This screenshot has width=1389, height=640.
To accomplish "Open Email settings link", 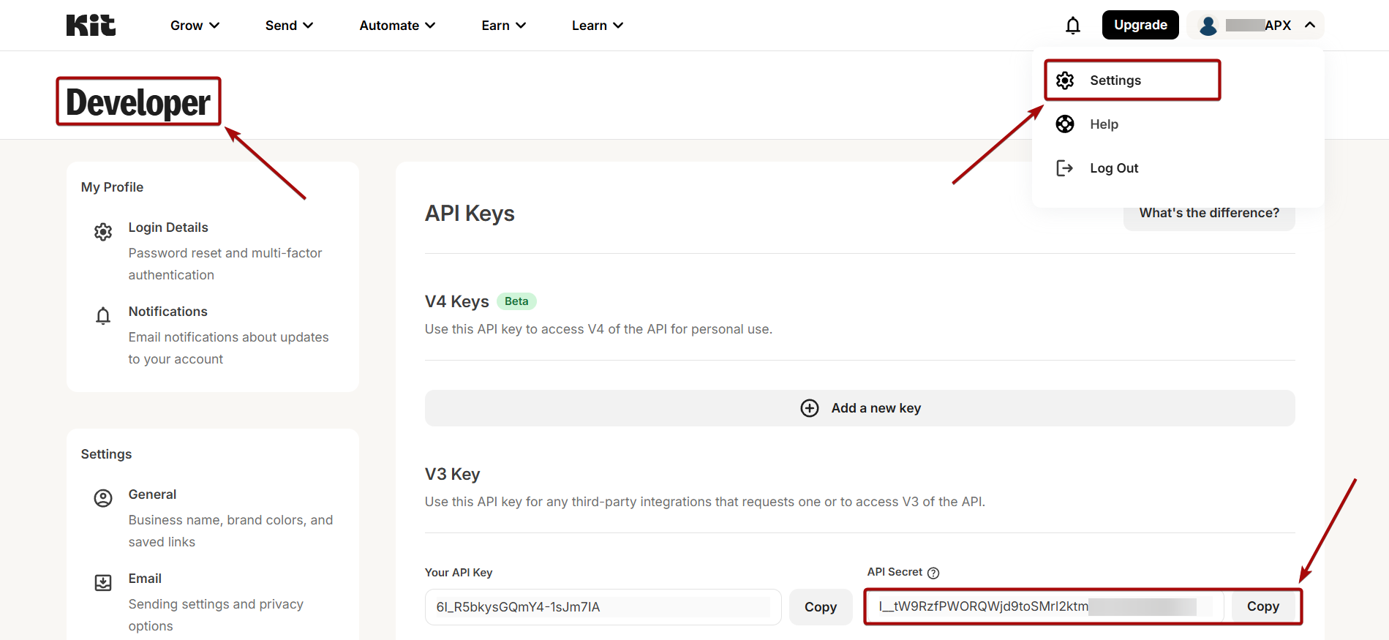I will (x=145, y=579).
